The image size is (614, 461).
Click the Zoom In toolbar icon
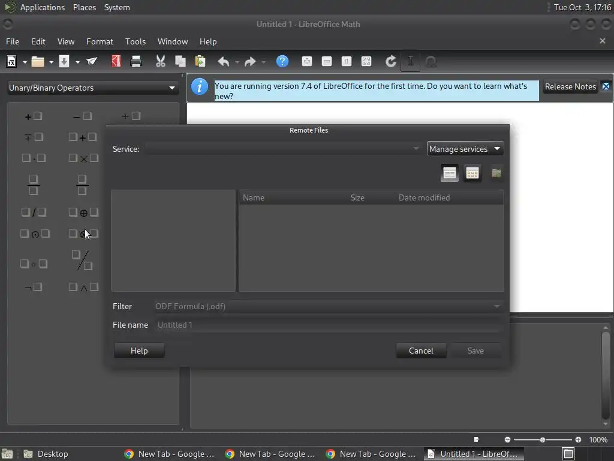pyautogui.click(x=307, y=61)
